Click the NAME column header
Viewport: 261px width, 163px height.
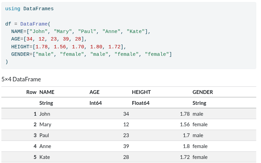pyautogui.click(x=47, y=92)
